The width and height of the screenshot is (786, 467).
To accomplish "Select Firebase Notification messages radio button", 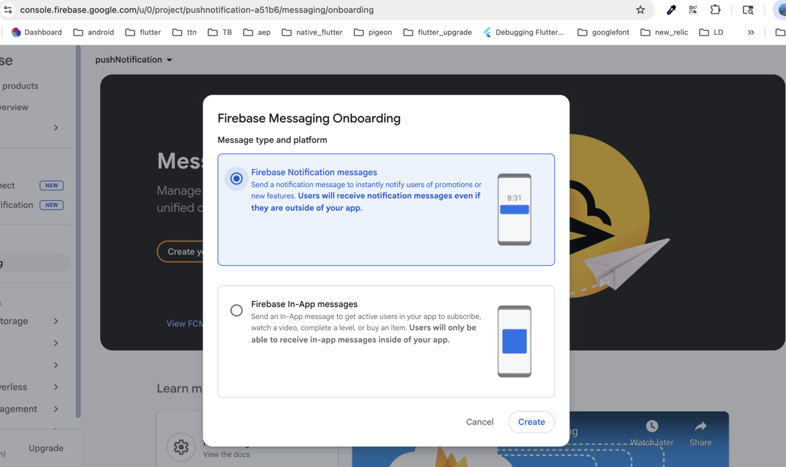I will click(236, 178).
